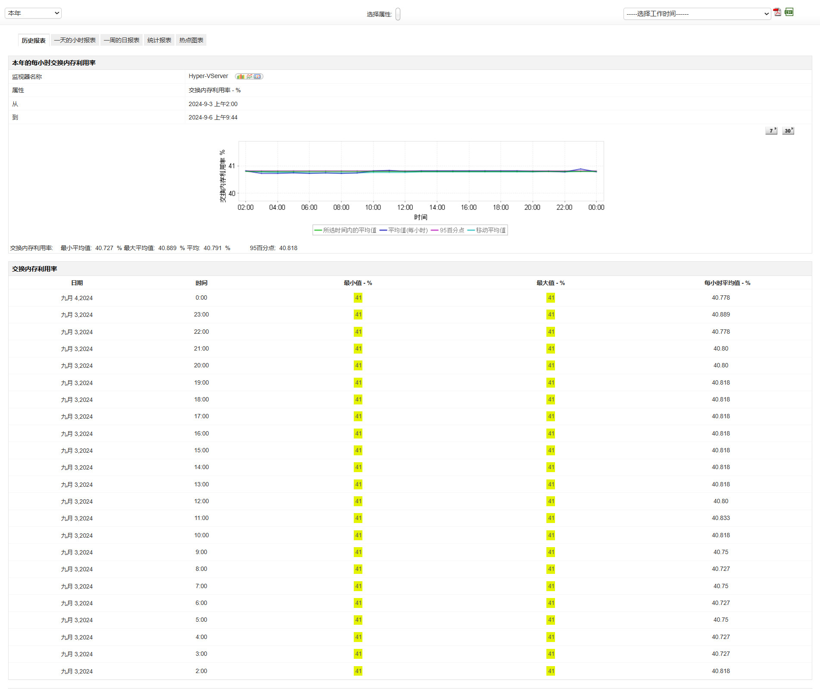Viewport: 820px width, 689px height.
Task: Open the 选择工作时间 dropdown
Action: tap(697, 14)
